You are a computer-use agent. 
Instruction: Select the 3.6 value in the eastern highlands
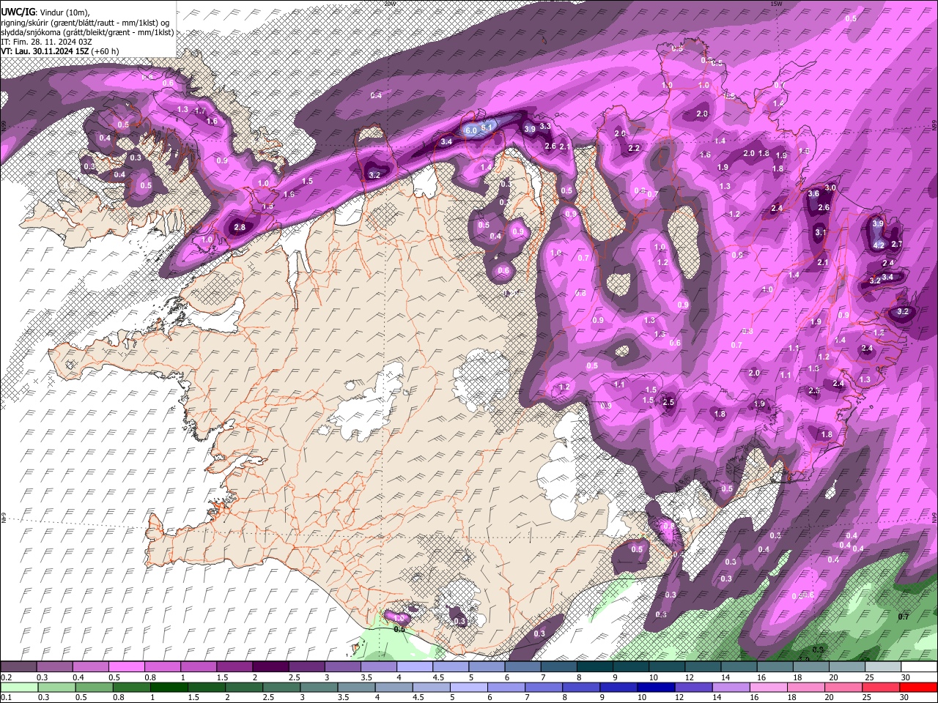pyautogui.click(x=813, y=194)
